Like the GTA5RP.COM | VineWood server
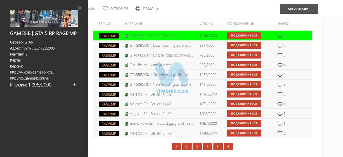The image size is (343, 157). (x=280, y=84)
